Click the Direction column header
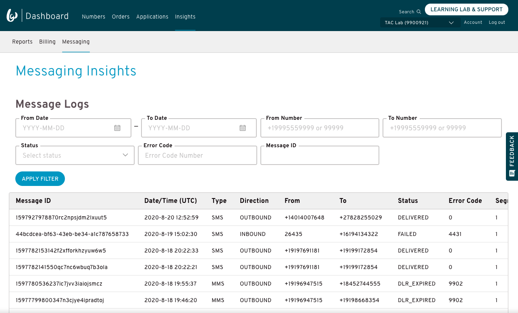518x313 pixels. coord(254,201)
